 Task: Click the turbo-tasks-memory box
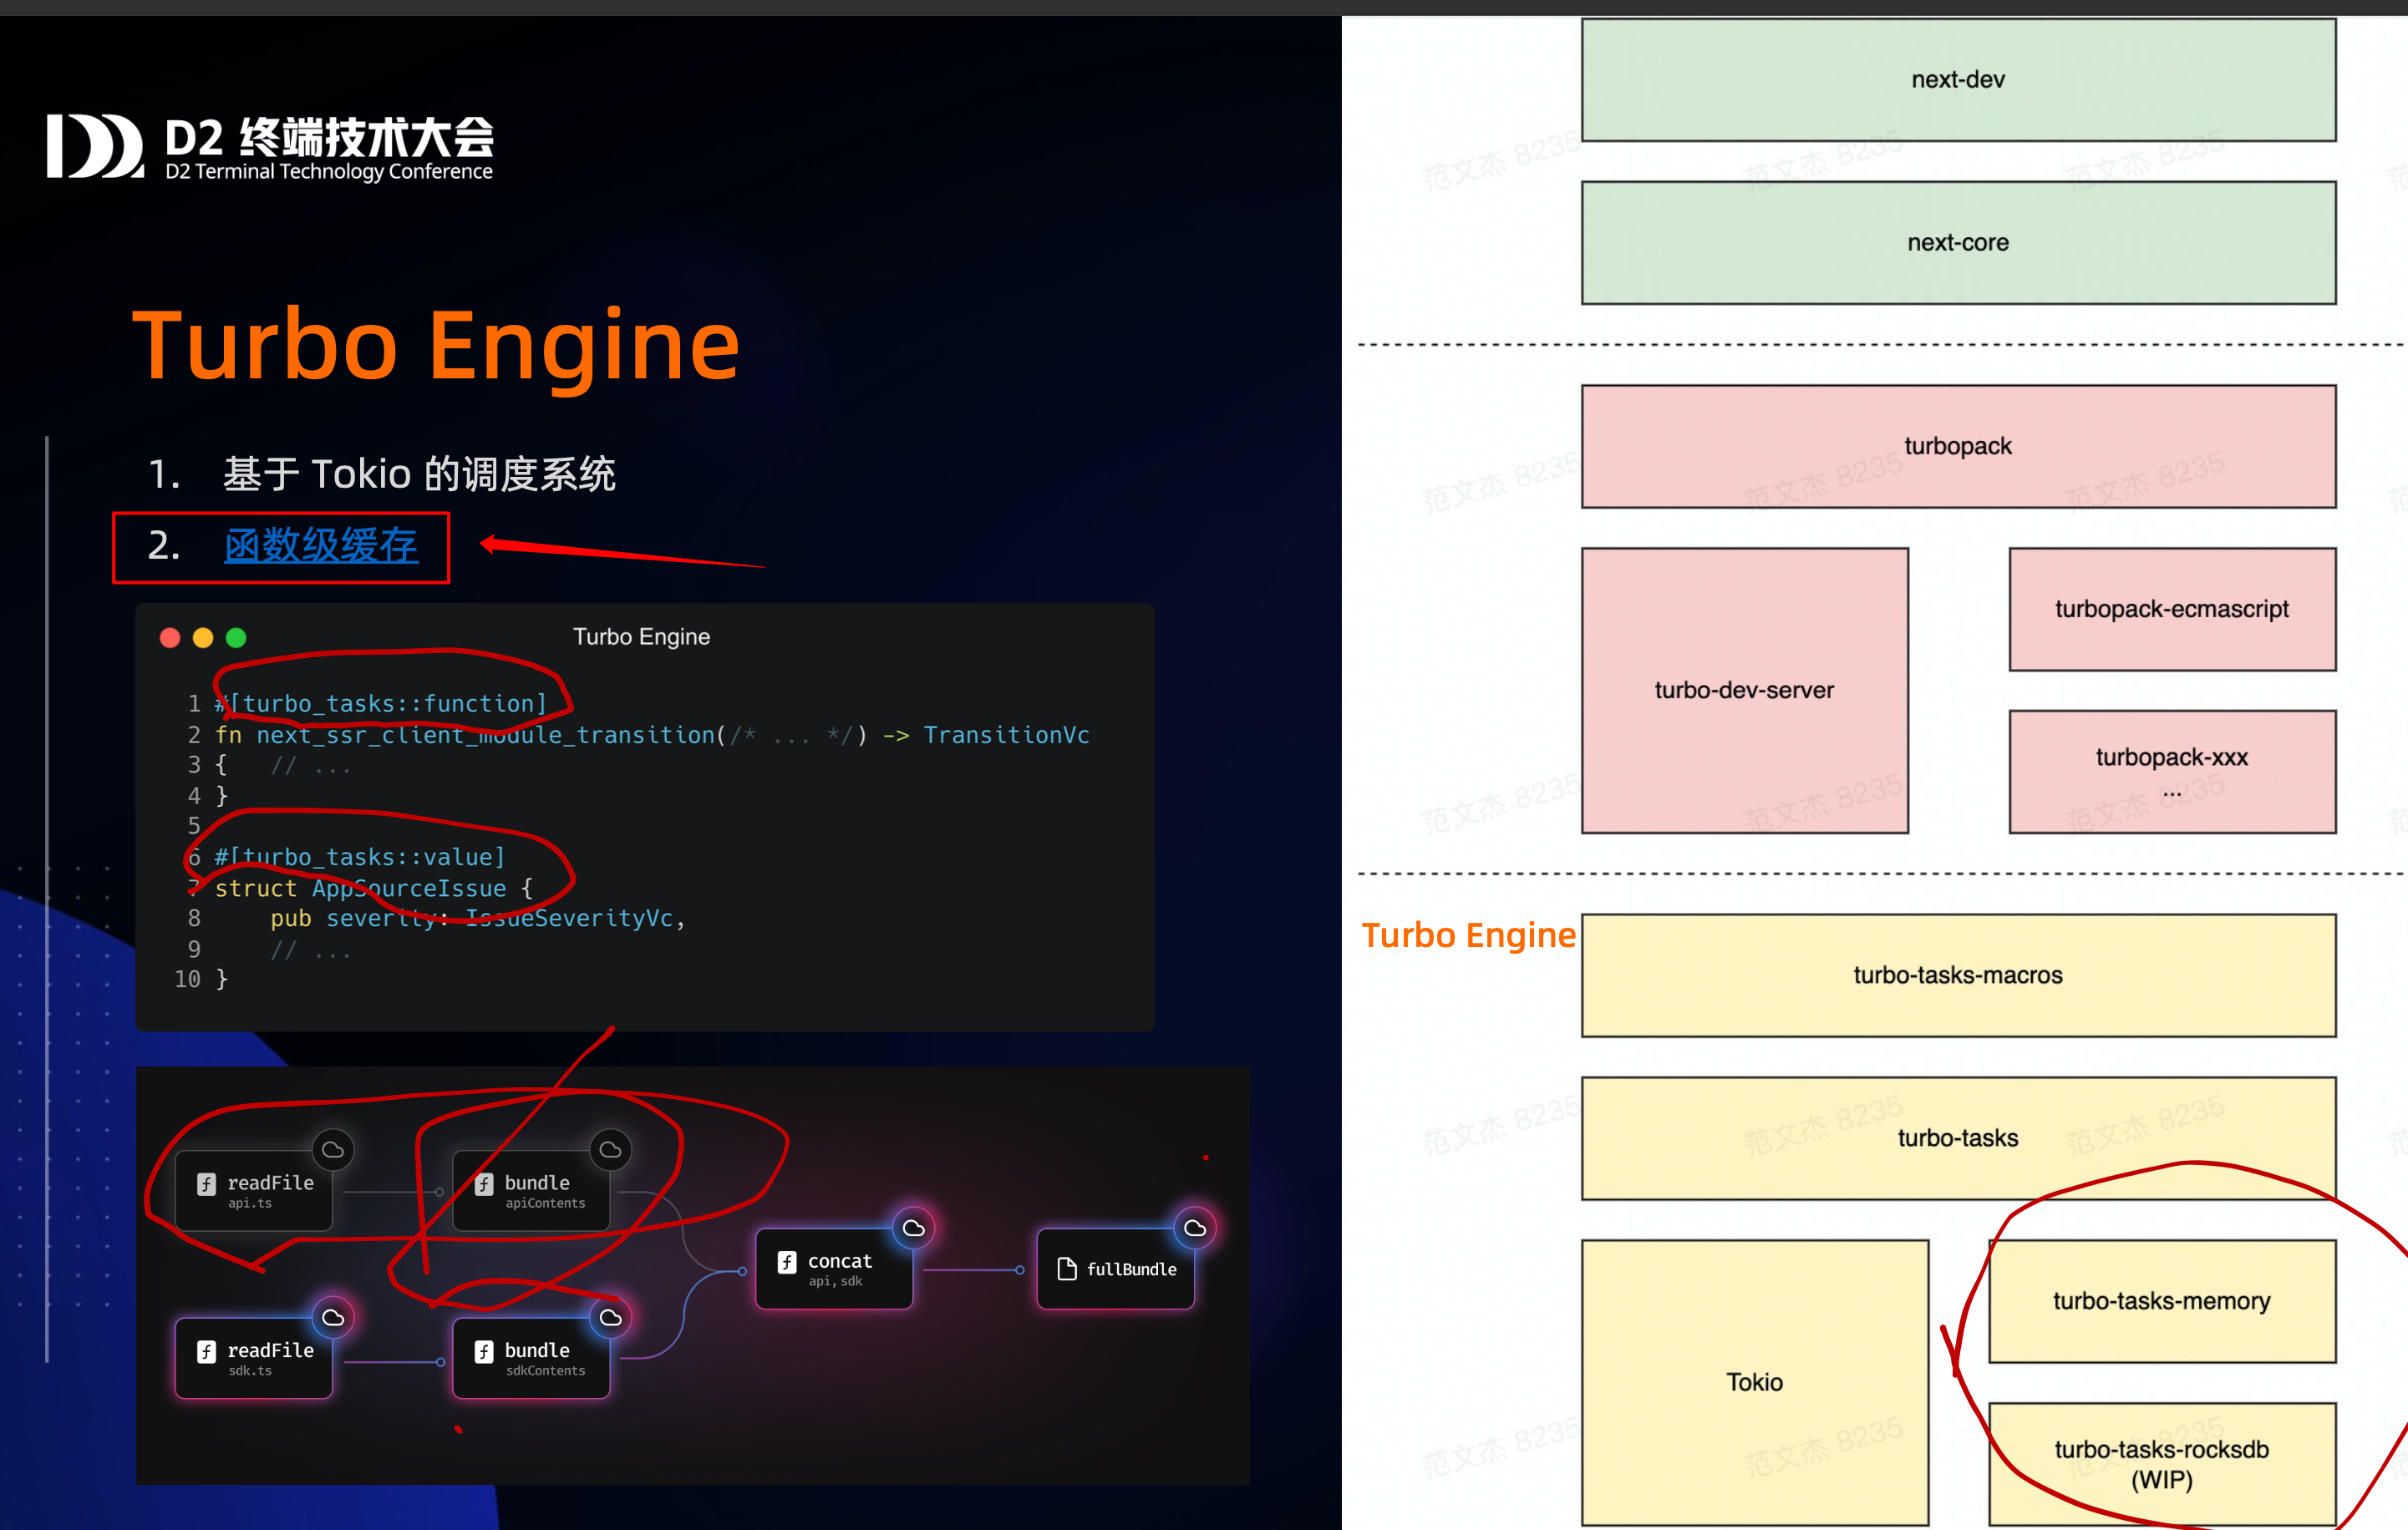click(x=2161, y=1301)
